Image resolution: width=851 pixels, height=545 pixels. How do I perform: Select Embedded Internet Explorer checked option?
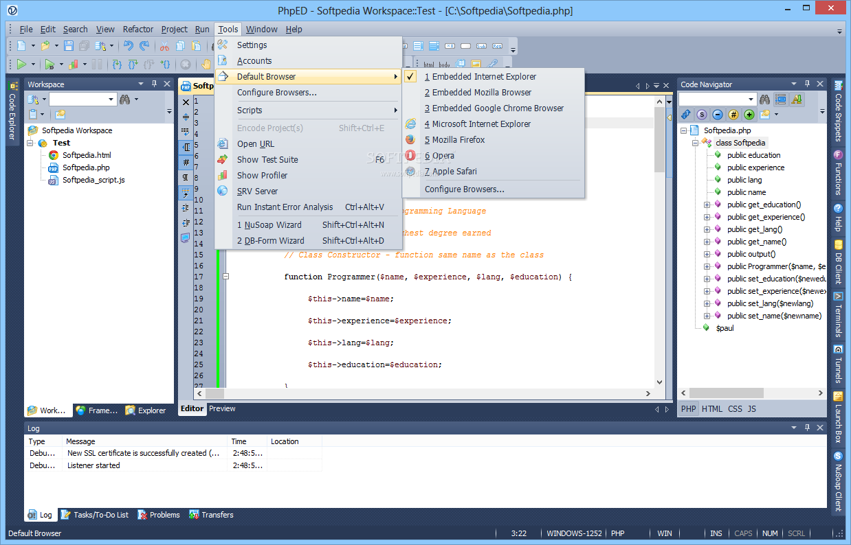493,77
